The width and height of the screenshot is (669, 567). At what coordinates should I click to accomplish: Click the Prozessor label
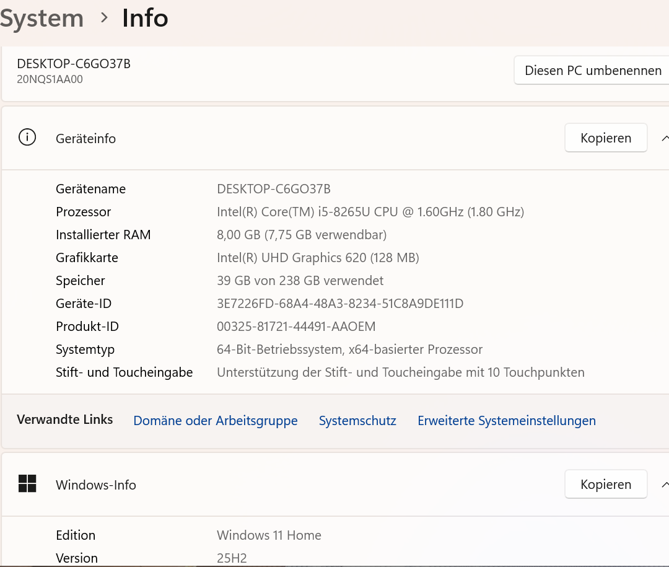tap(83, 212)
